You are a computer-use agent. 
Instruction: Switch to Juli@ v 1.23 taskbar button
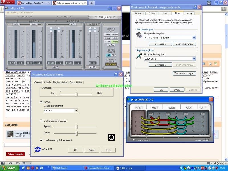[x=129, y=168]
